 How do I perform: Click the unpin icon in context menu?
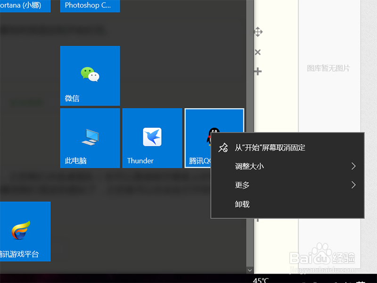click(x=223, y=148)
